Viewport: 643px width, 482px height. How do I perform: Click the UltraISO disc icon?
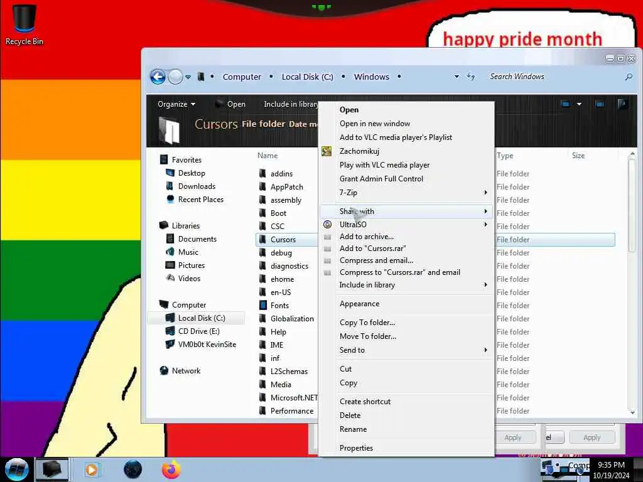[327, 225]
